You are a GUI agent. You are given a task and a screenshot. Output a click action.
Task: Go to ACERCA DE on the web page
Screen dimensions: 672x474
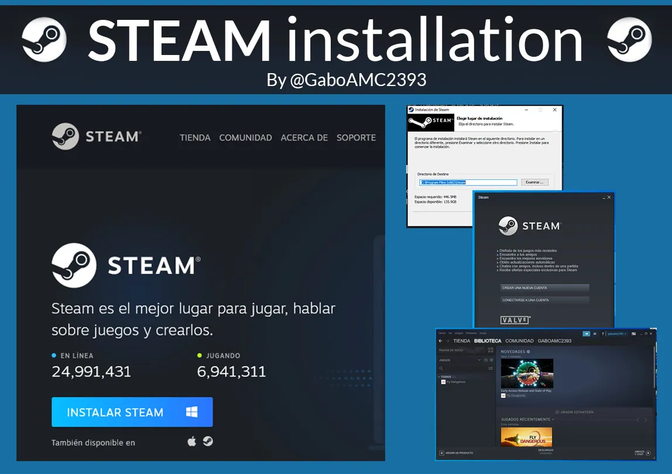pyautogui.click(x=304, y=138)
